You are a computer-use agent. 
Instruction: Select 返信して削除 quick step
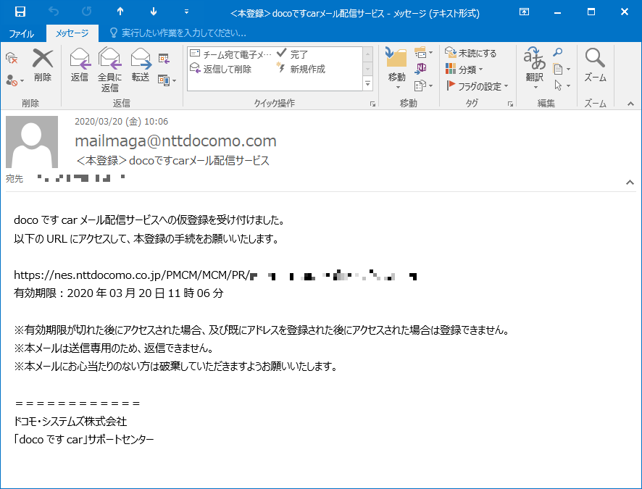coord(221,69)
